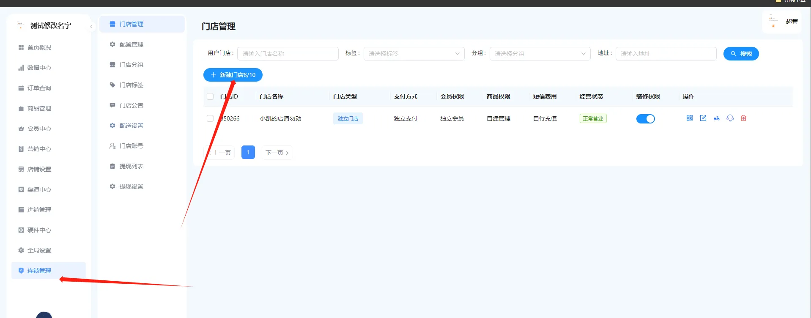
Task: Go to 上一页 in pagination
Action: [219, 153]
